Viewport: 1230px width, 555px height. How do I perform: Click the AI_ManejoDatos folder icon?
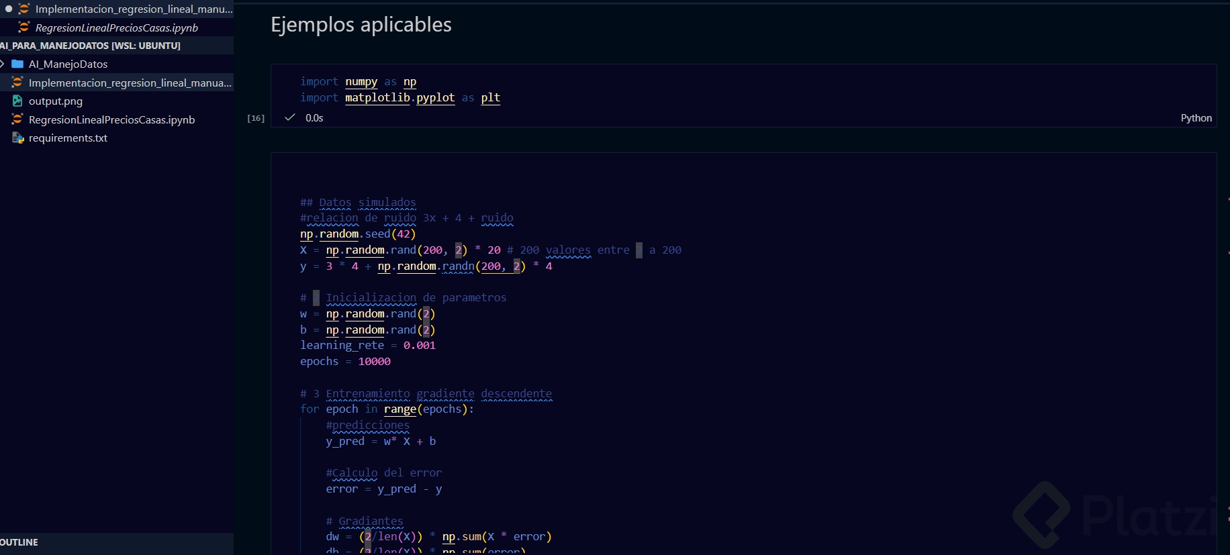pos(18,64)
